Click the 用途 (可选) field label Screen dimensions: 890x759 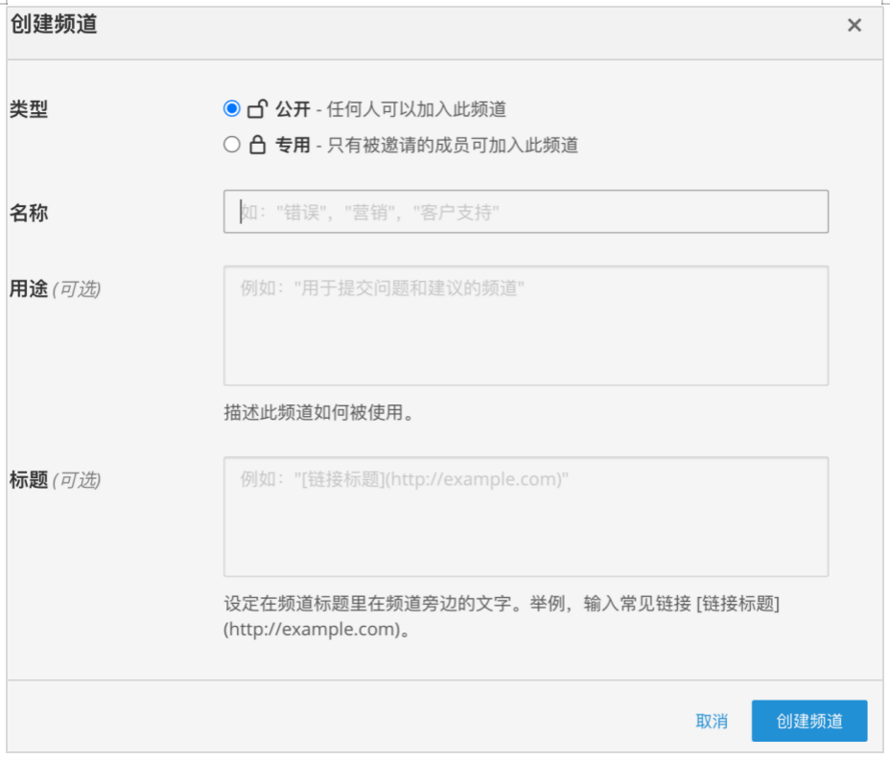(x=55, y=288)
